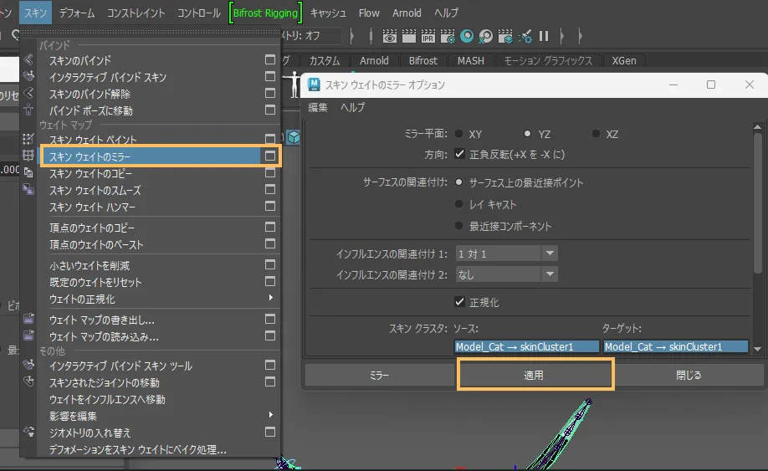Open インフルエンスの関連付け 1 dropdown
Viewport: 768px width, 471px height.
(506, 253)
